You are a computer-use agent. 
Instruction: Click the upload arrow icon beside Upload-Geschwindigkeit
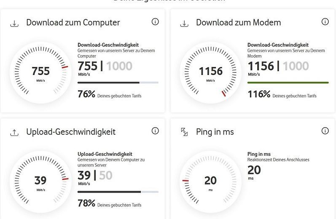point(14,133)
